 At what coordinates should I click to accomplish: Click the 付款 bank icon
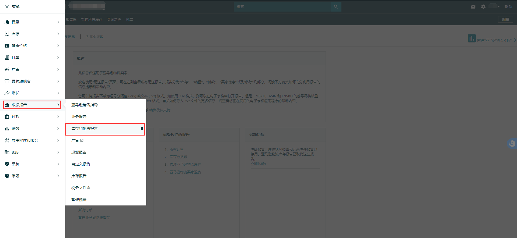[7, 117]
